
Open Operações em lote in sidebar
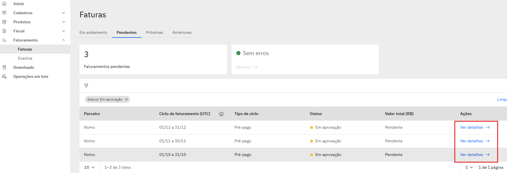tap(35, 76)
